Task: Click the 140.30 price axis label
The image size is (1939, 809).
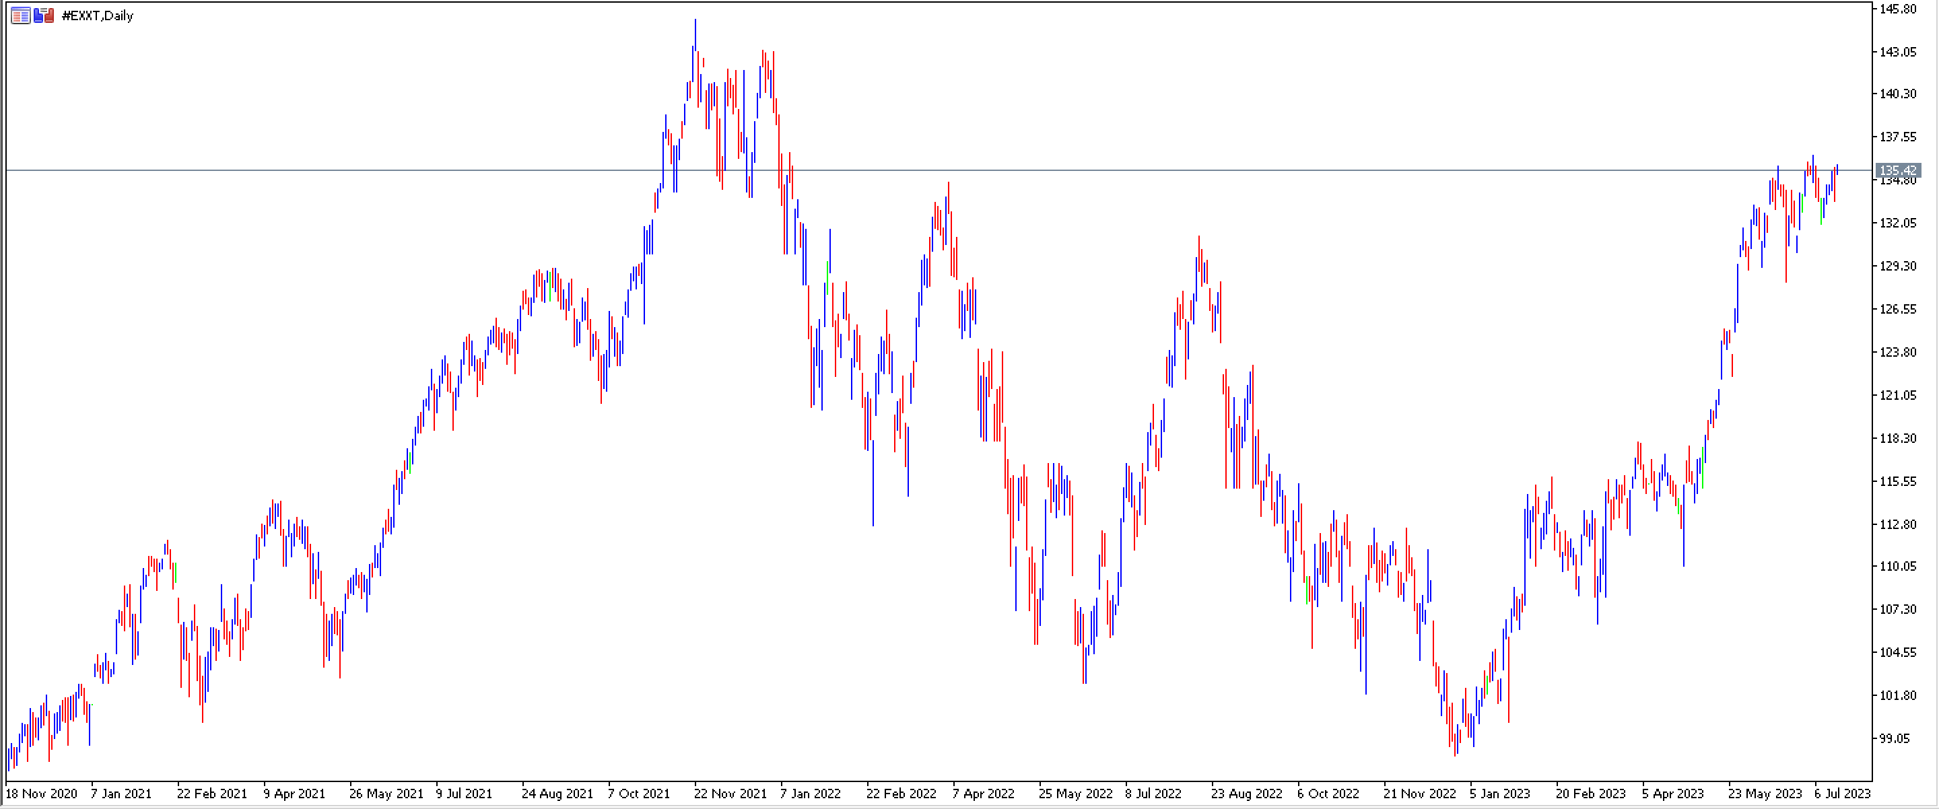Action: coord(1899,94)
